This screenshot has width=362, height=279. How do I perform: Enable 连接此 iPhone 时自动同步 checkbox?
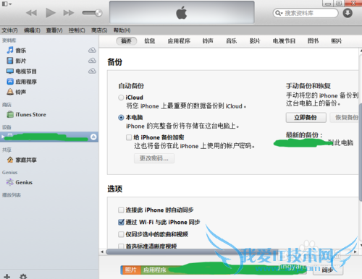[x=121, y=210]
